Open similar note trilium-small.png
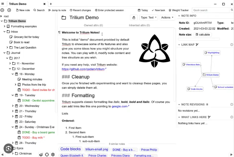 coord(97,149)
